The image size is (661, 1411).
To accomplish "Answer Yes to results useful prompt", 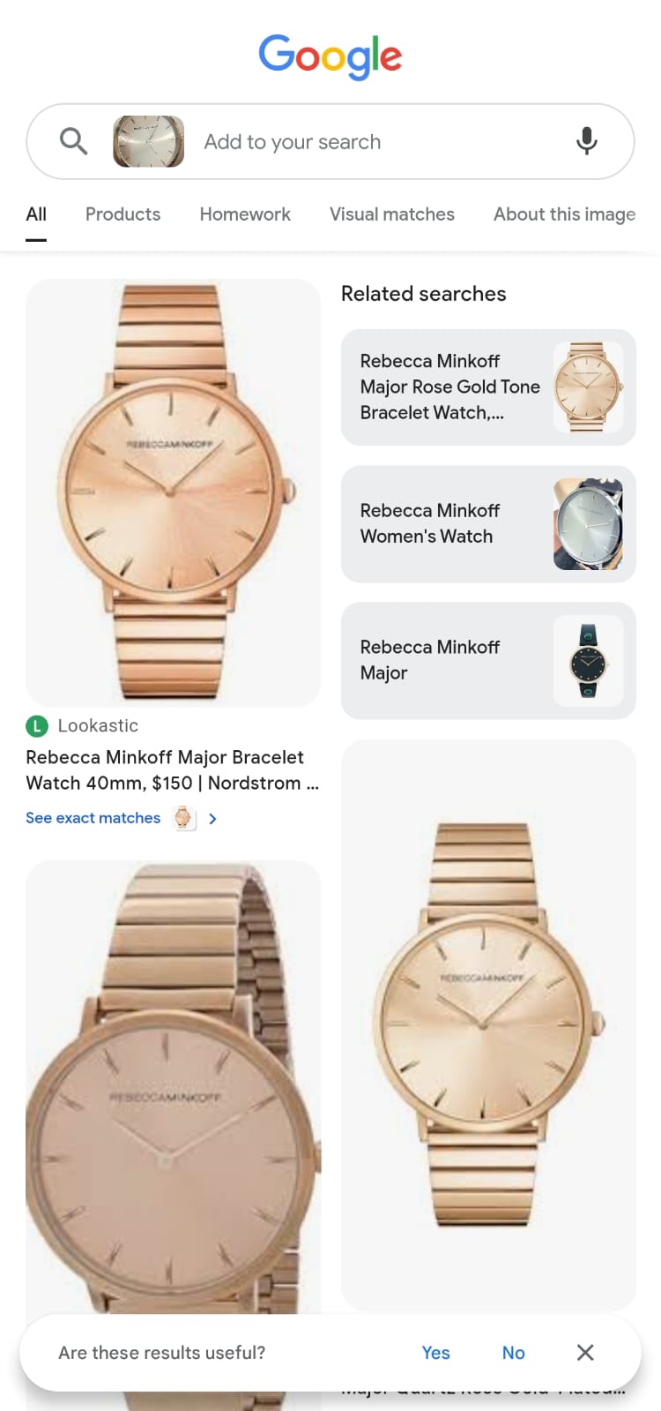I will pyautogui.click(x=435, y=1353).
